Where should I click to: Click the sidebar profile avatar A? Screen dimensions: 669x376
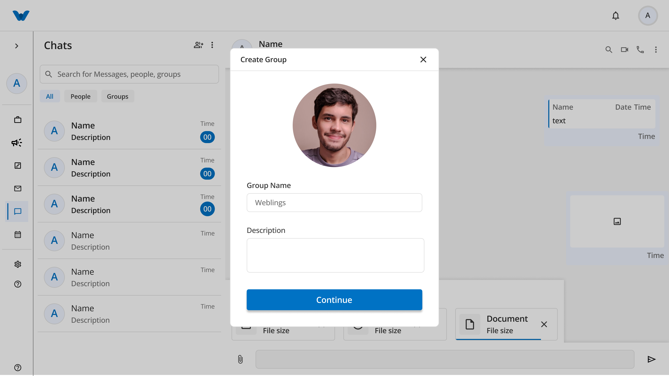click(x=17, y=84)
